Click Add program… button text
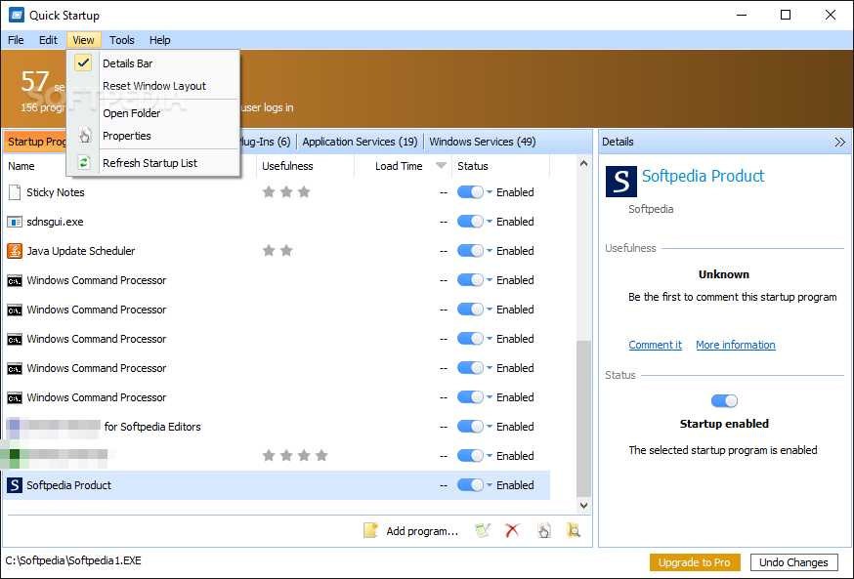The image size is (854, 579). pos(422,531)
